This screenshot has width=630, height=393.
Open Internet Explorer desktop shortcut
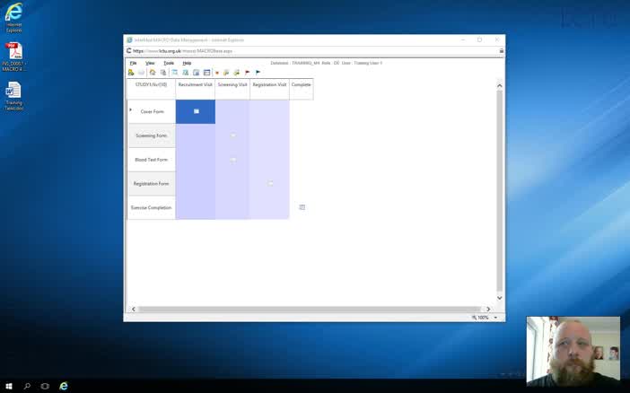(13, 17)
